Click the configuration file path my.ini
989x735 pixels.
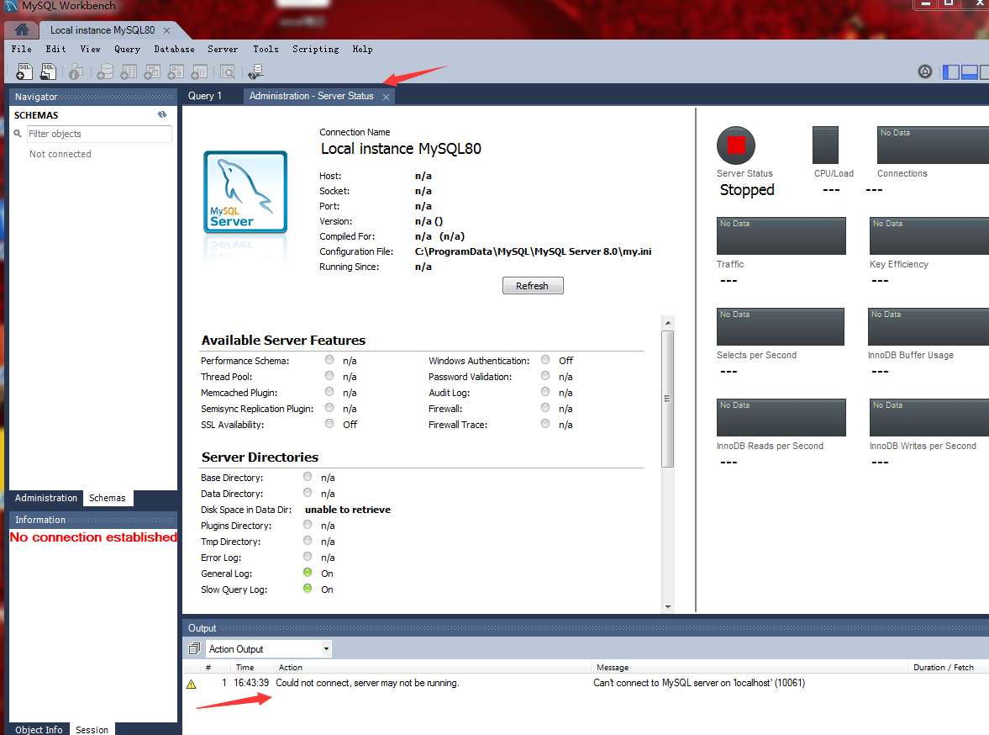pos(533,251)
